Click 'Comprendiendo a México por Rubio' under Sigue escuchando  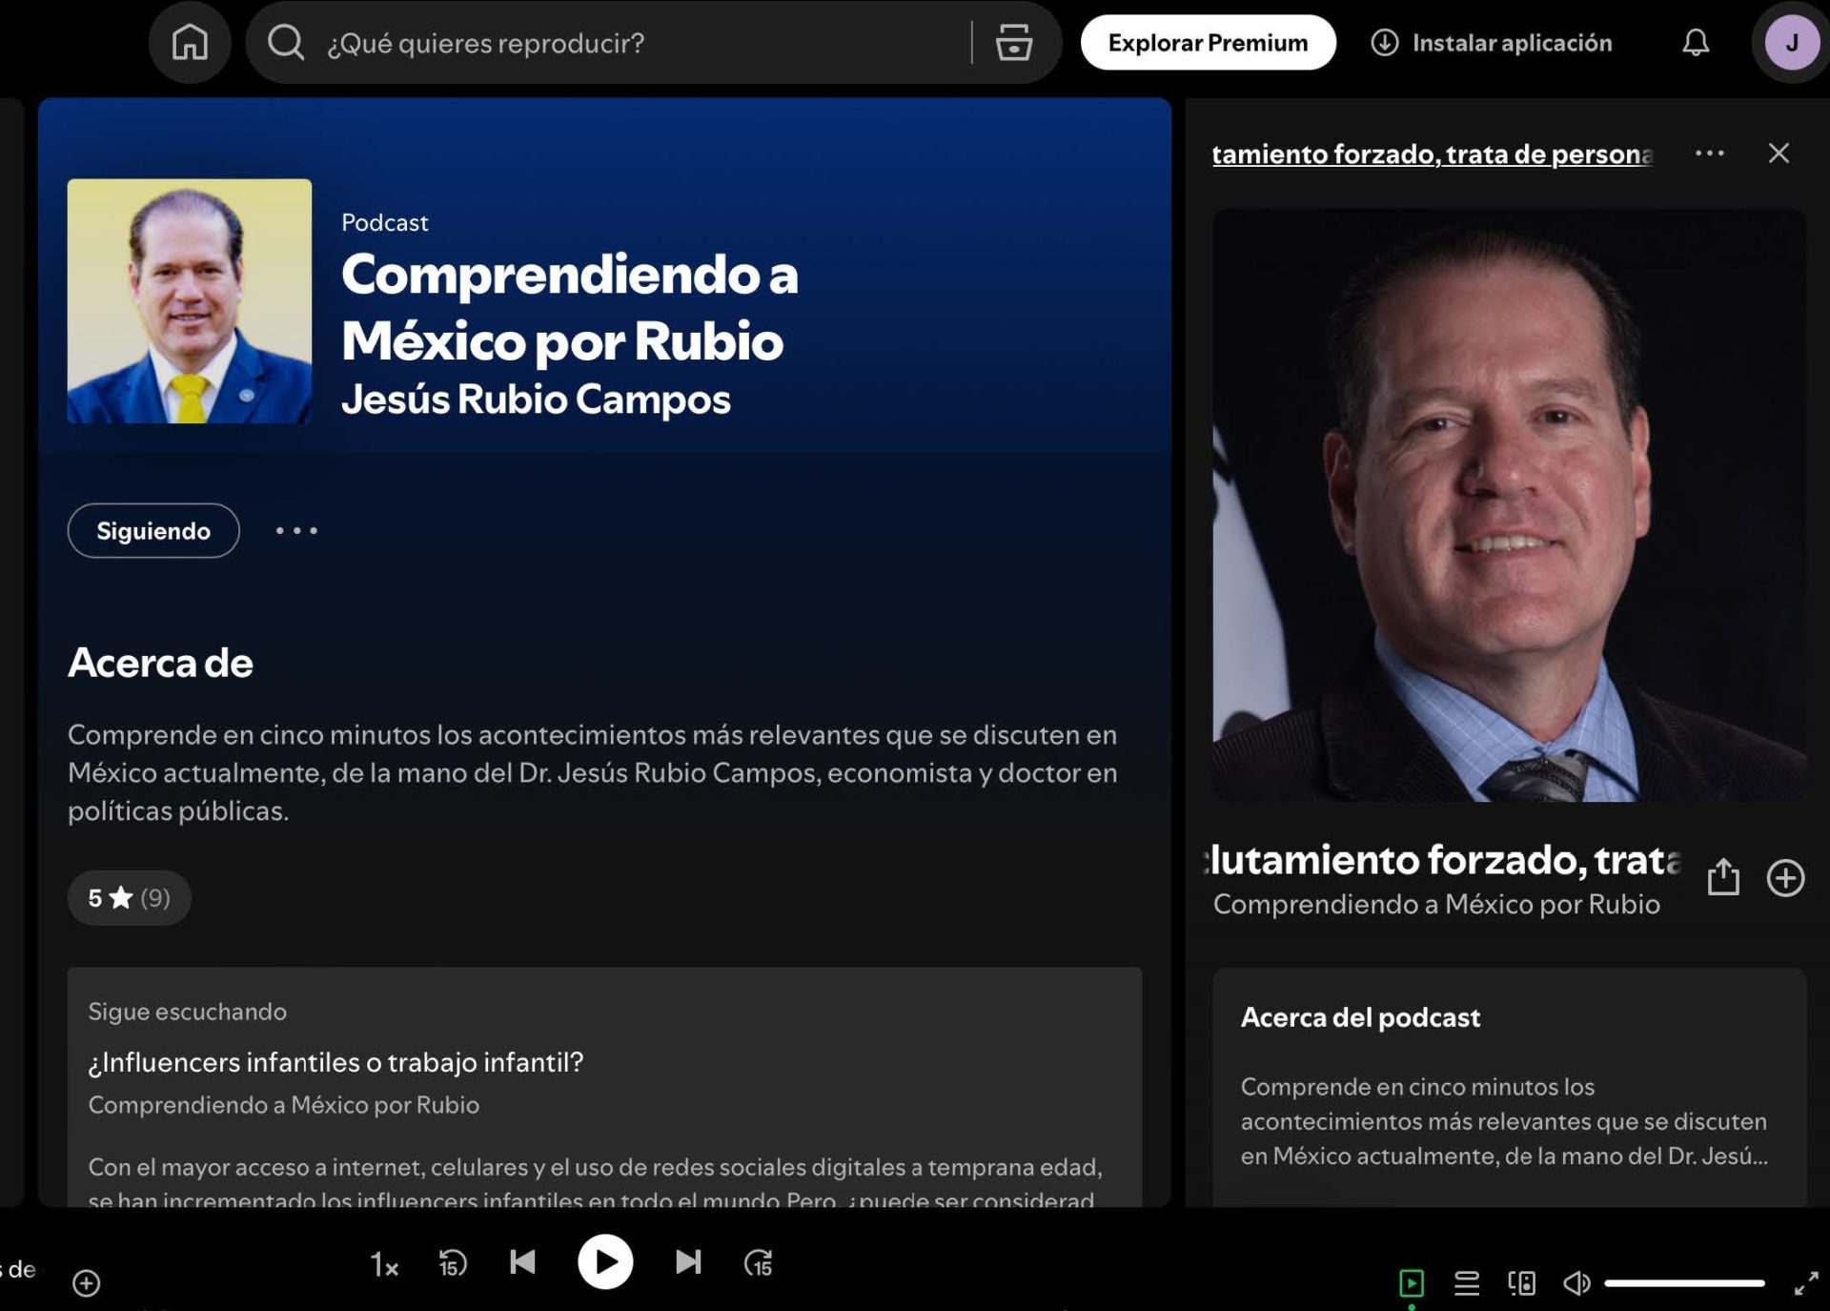[283, 1105]
